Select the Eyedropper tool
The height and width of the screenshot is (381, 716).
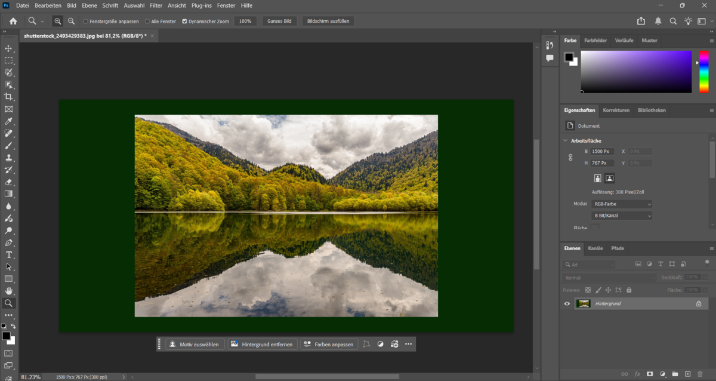point(9,121)
